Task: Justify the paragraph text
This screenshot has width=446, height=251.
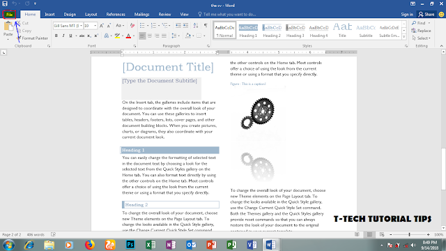Action: 164,36
